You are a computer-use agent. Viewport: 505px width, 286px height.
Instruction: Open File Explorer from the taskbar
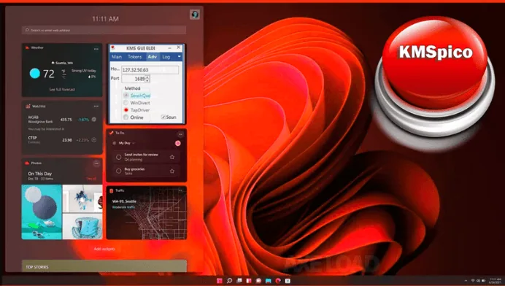(x=269, y=280)
